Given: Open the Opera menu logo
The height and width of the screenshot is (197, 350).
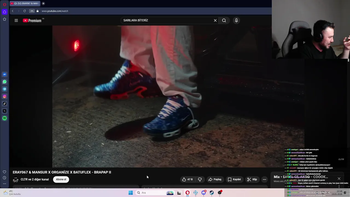Looking at the screenshot, I should pyautogui.click(x=4, y=4).
